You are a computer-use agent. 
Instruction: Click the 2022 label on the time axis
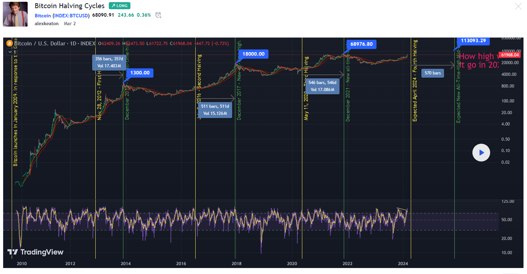pos(347,263)
